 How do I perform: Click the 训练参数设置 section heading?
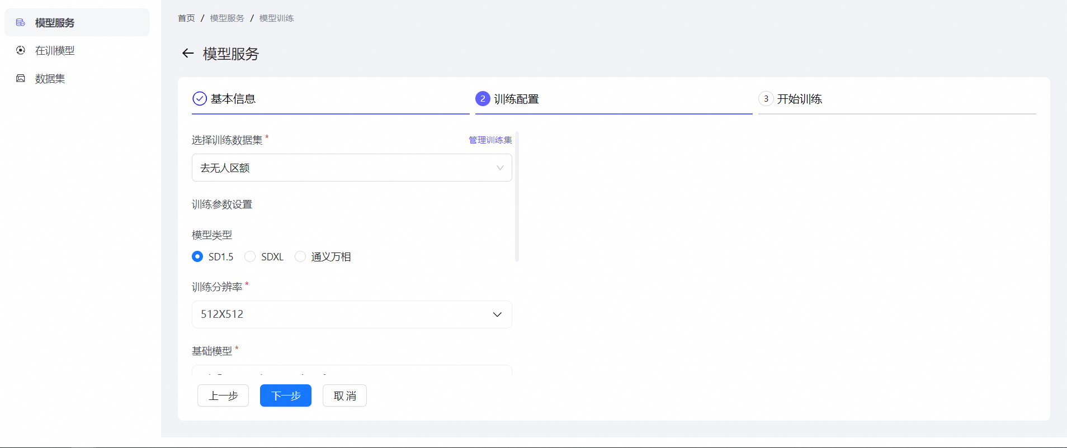coord(222,204)
